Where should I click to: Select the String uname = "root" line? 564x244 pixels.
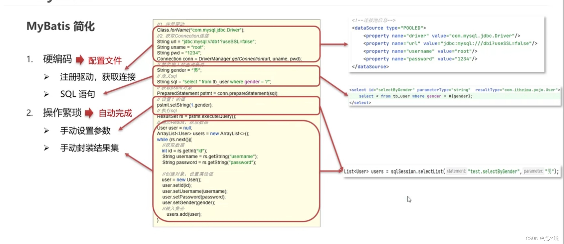180,47
